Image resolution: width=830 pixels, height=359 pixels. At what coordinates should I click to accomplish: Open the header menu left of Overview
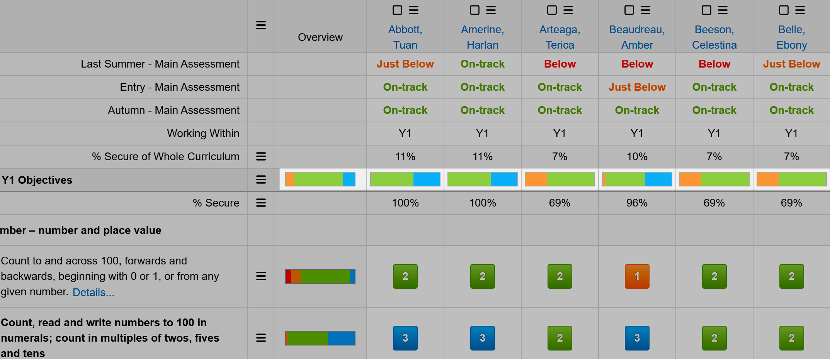tap(261, 25)
